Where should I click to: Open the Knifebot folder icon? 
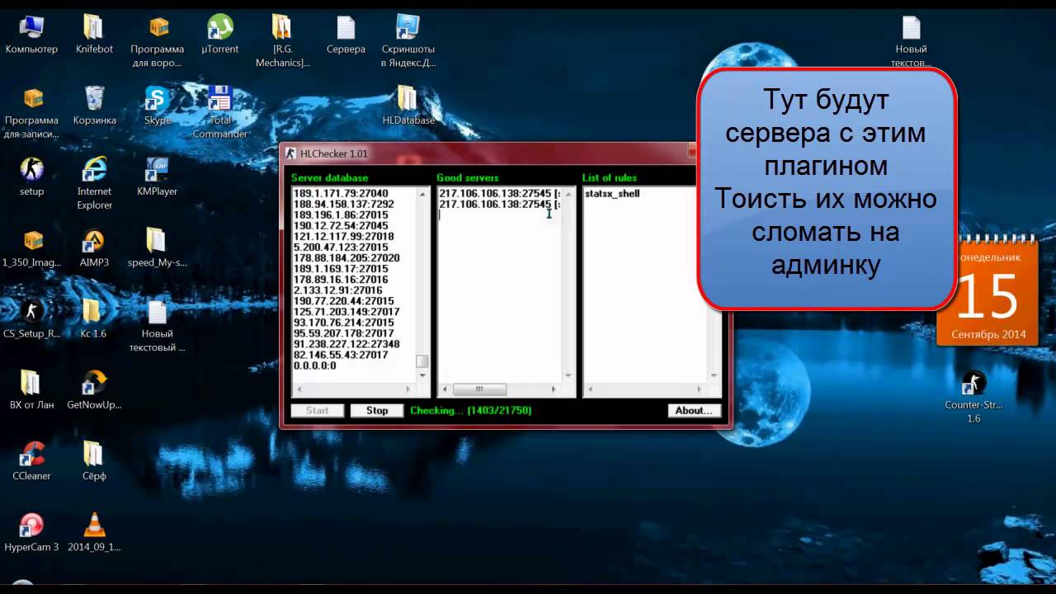93,35
